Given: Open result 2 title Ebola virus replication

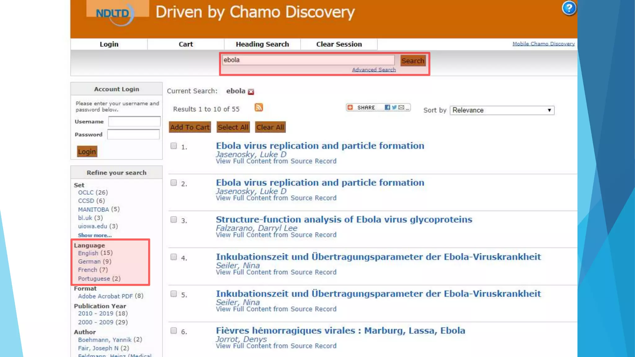Looking at the screenshot, I should point(320,183).
